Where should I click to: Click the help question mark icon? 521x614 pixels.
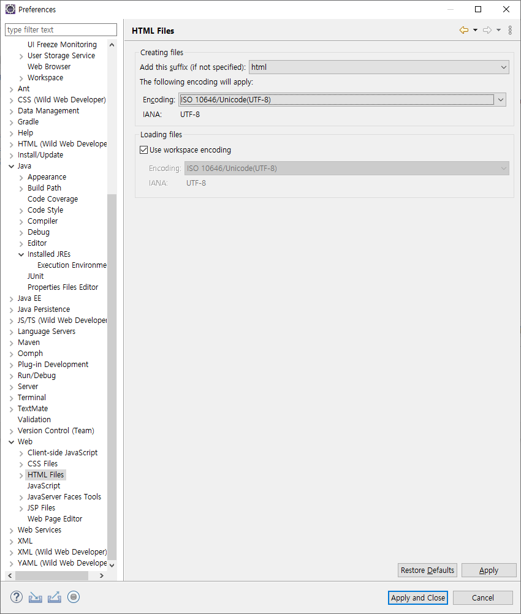(x=16, y=597)
